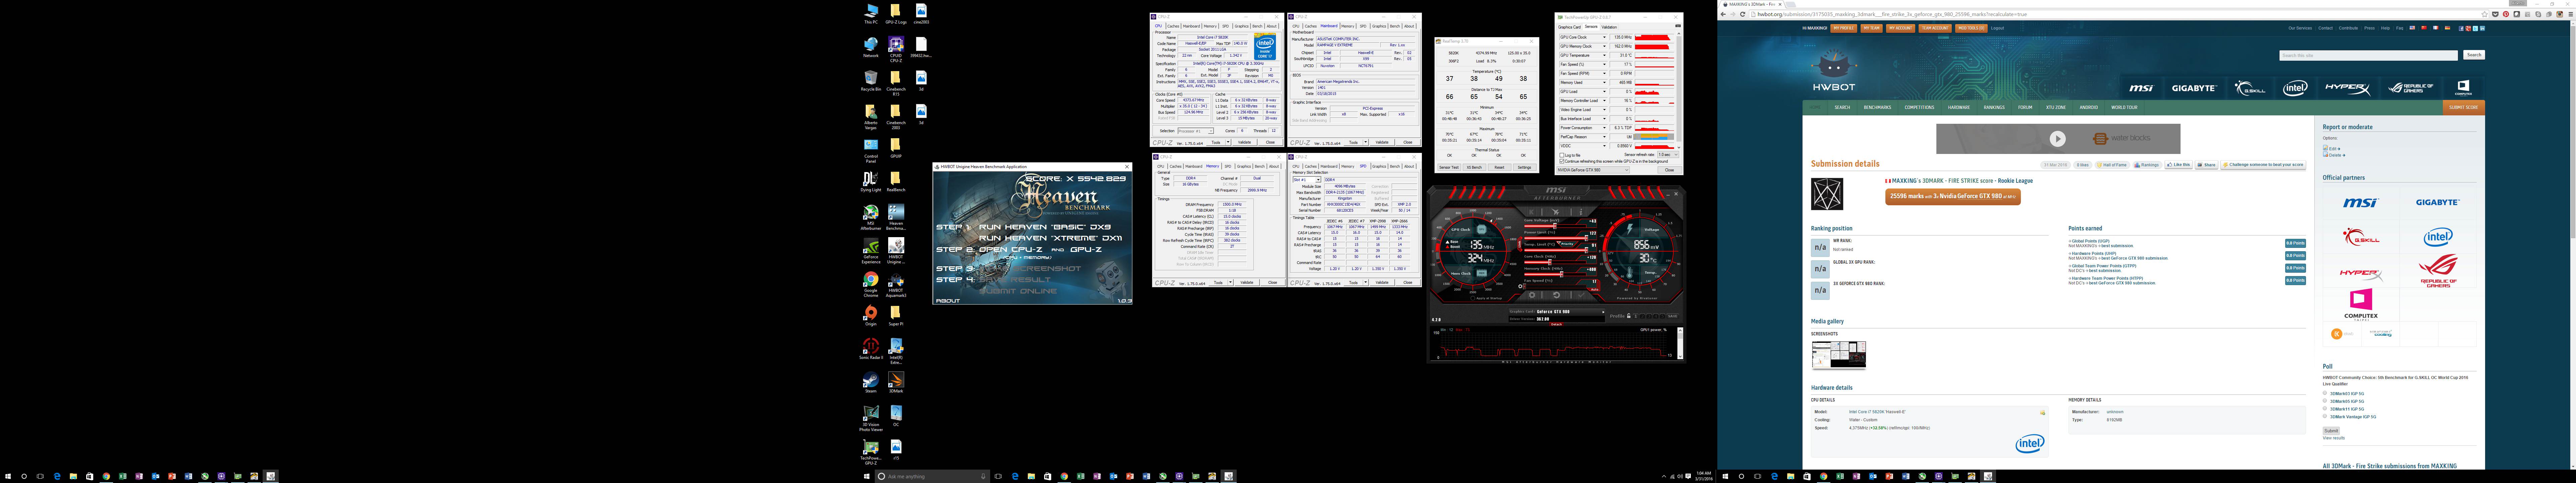Select 3DMark05 XGP SG poll option

pos(2325,401)
